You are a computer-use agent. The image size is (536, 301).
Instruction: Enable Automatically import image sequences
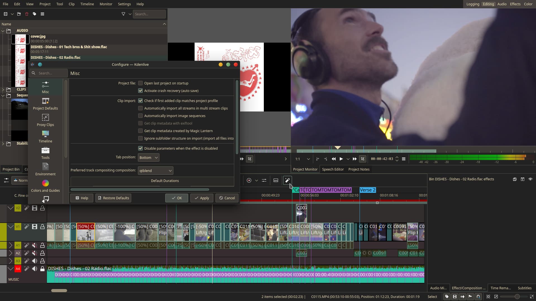click(140, 116)
